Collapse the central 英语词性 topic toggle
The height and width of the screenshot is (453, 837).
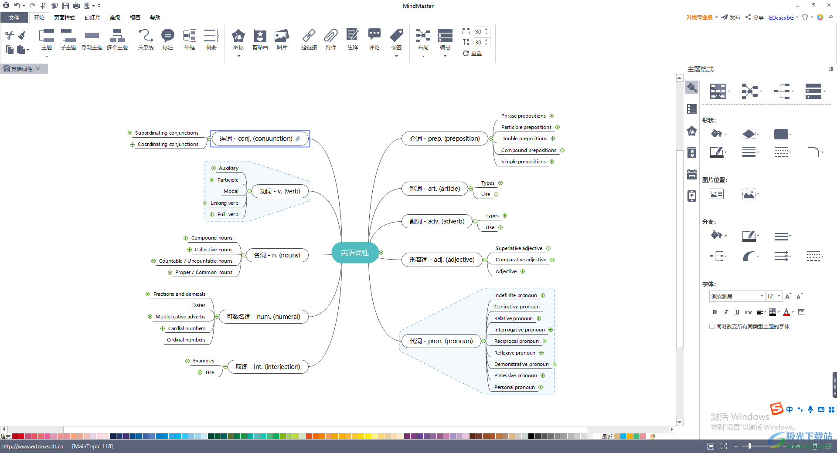[x=381, y=253]
